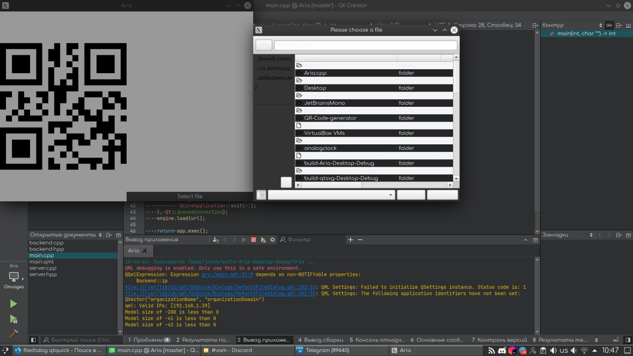Open Консоль отладчика pane tab
Viewport: 633px width, 356px height.
point(377,340)
